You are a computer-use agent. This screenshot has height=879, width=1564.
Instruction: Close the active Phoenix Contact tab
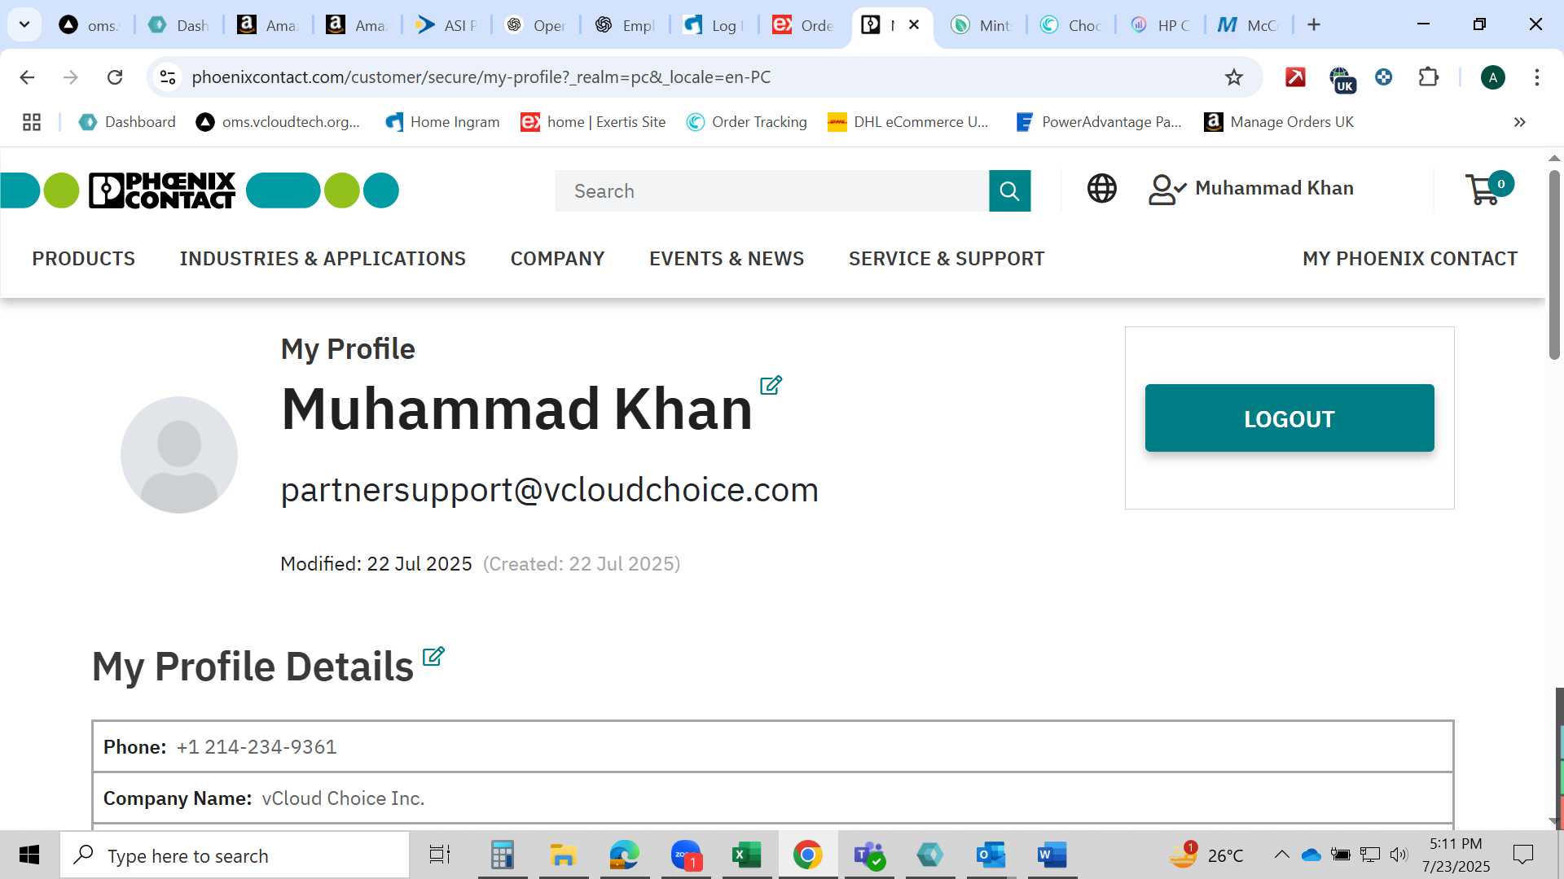pos(914,25)
